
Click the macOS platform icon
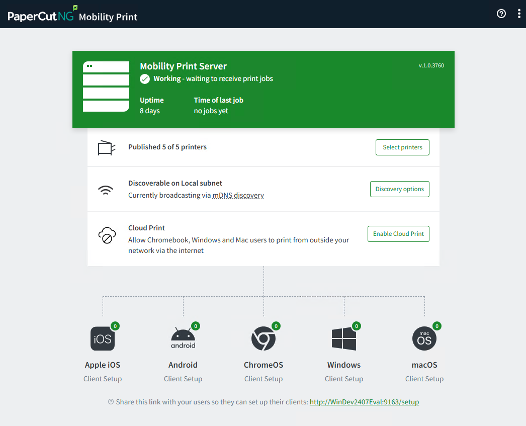coord(424,338)
